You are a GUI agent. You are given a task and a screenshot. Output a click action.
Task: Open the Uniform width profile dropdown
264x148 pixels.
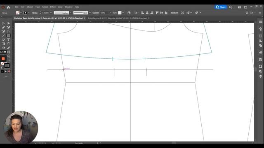pyautogui.click(x=71, y=13)
